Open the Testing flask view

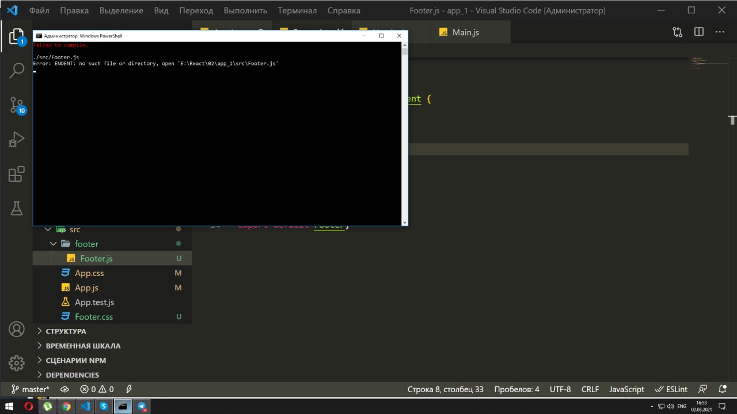(x=17, y=208)
